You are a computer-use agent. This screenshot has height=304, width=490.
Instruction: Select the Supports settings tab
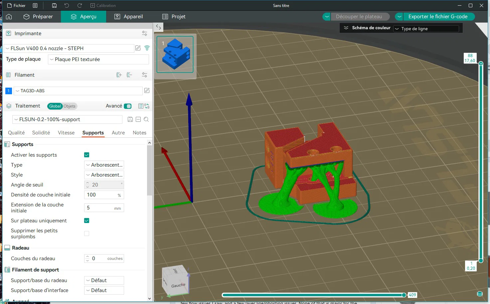click(93, 133)
